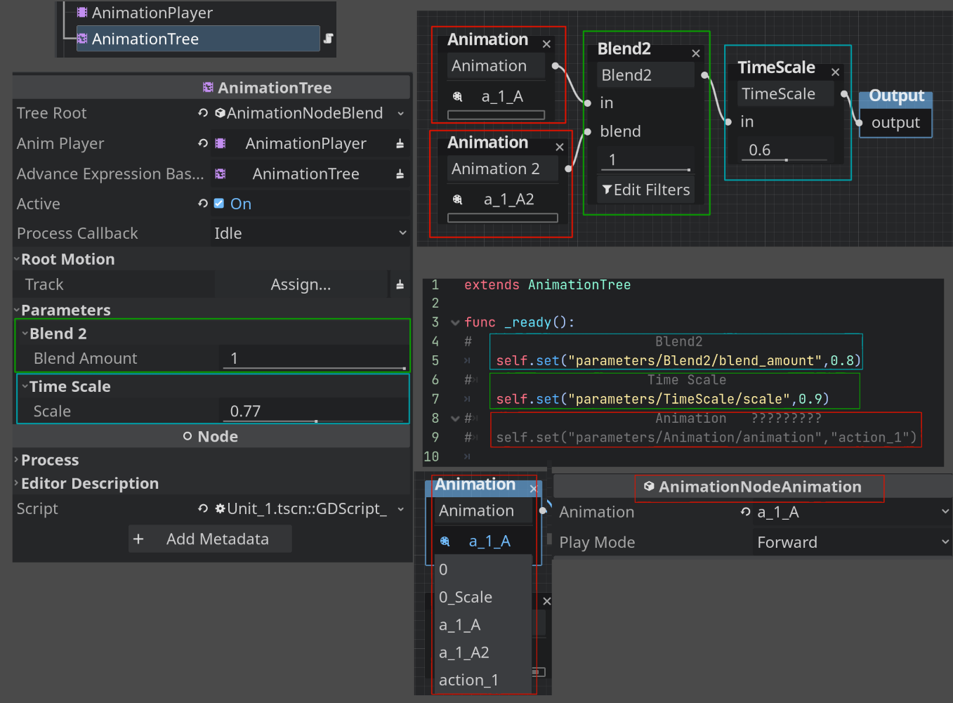Click assign-node icon for Anim Player
Image resolution: width=953 pixels, height=703 pixels.
(400, 143)
